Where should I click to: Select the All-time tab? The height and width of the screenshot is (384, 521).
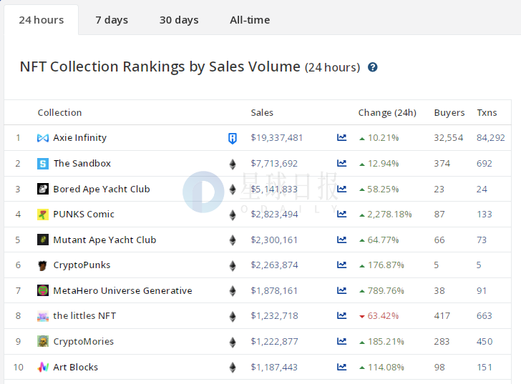pos(250,20)
